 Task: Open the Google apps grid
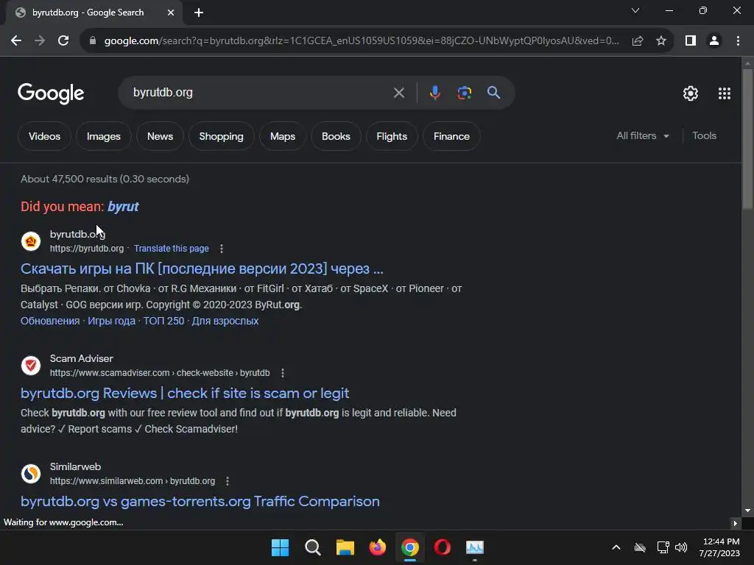pyautogui.click(x=725, y=93)
